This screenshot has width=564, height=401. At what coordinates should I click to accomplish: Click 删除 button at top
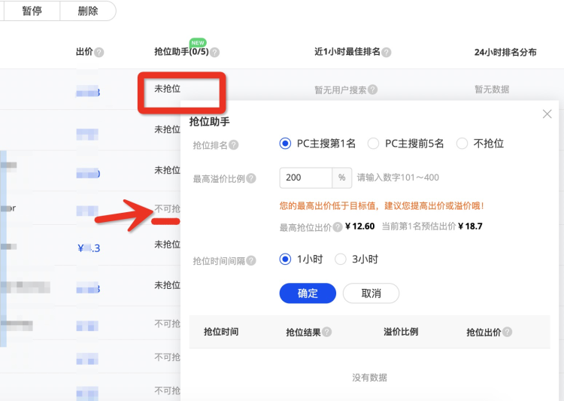tap(88, 11)
